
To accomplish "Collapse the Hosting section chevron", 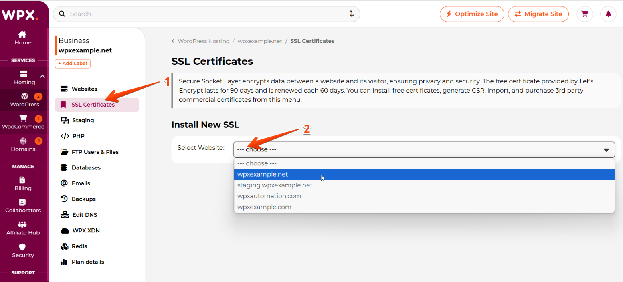I will 42,76.
